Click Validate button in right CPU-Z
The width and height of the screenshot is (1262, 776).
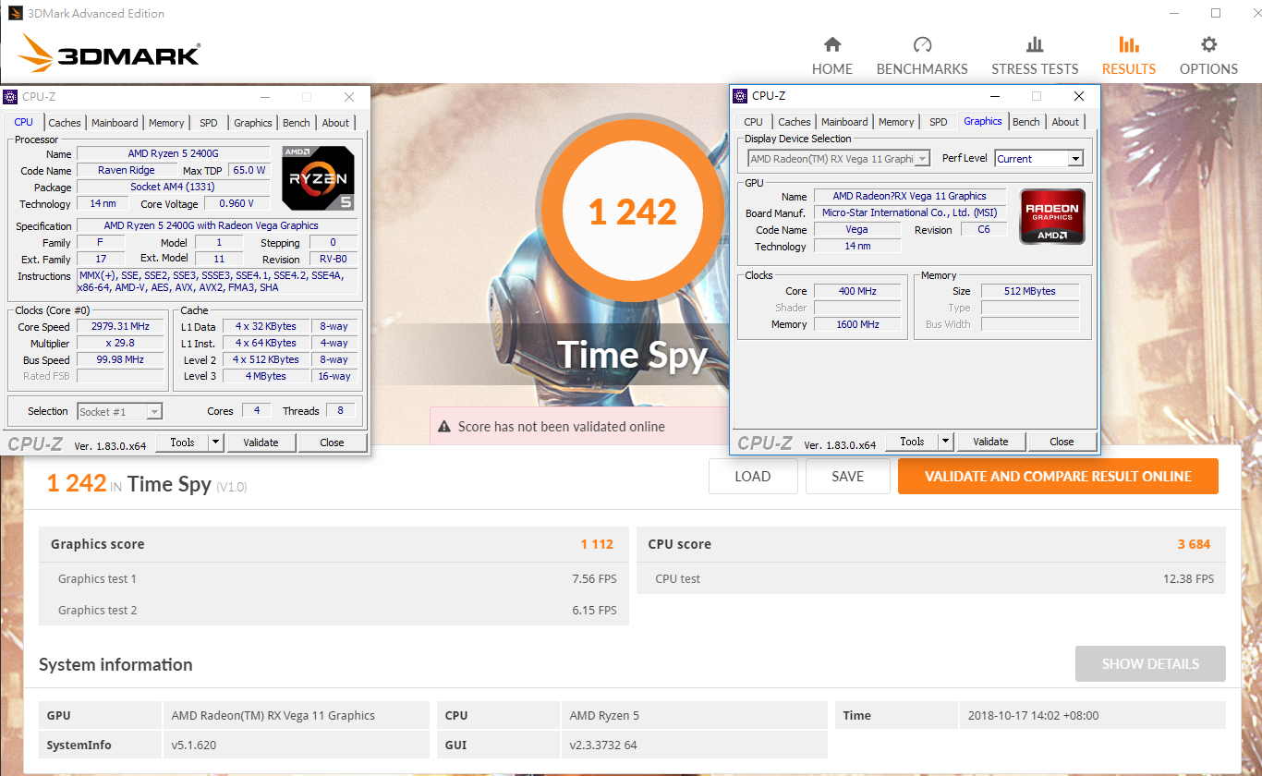990,442
